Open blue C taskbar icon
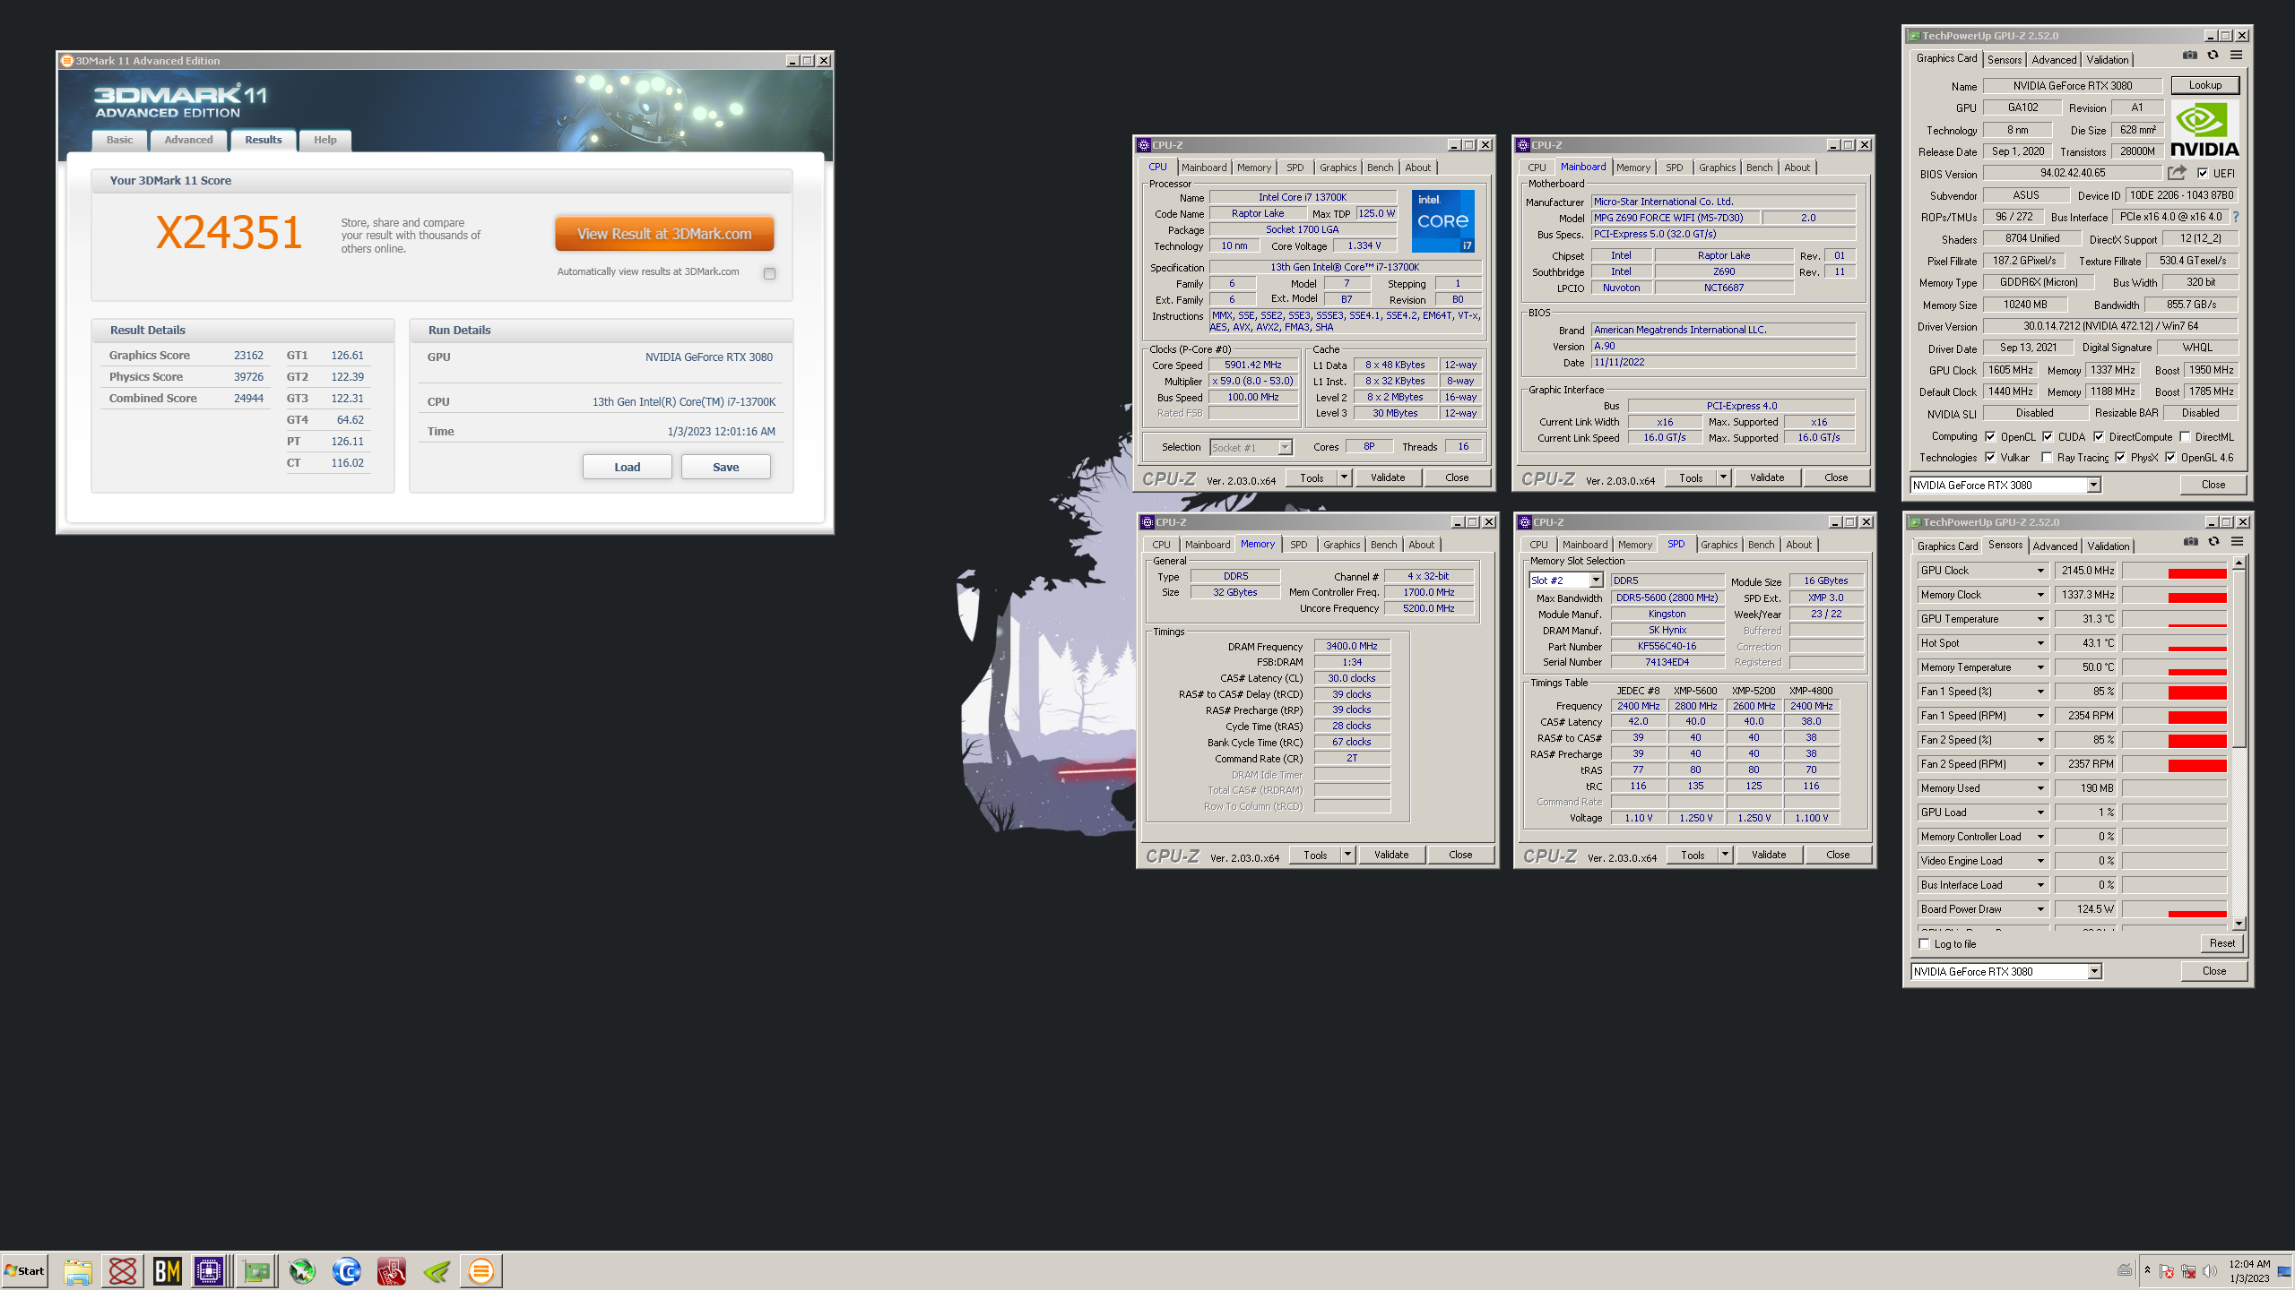Screen dimensions: 2295x1290 point(347,1271)
